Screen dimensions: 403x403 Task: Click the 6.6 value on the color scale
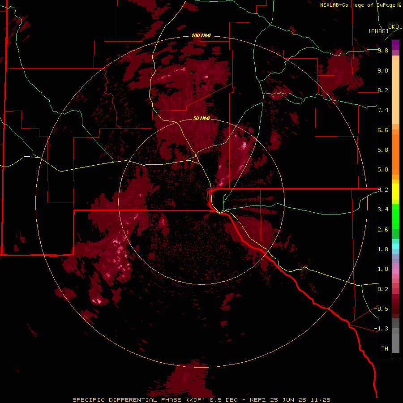coord(383,130)
